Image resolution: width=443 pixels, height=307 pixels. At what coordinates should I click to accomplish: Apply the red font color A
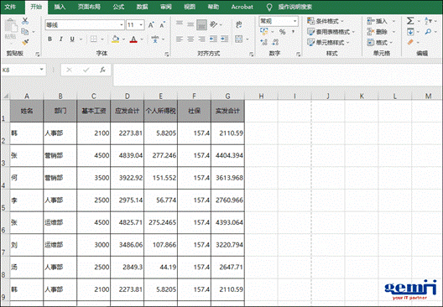pos(133,39)
